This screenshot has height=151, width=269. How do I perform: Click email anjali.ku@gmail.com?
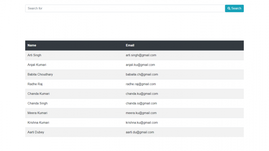click(x=140, y=65)
